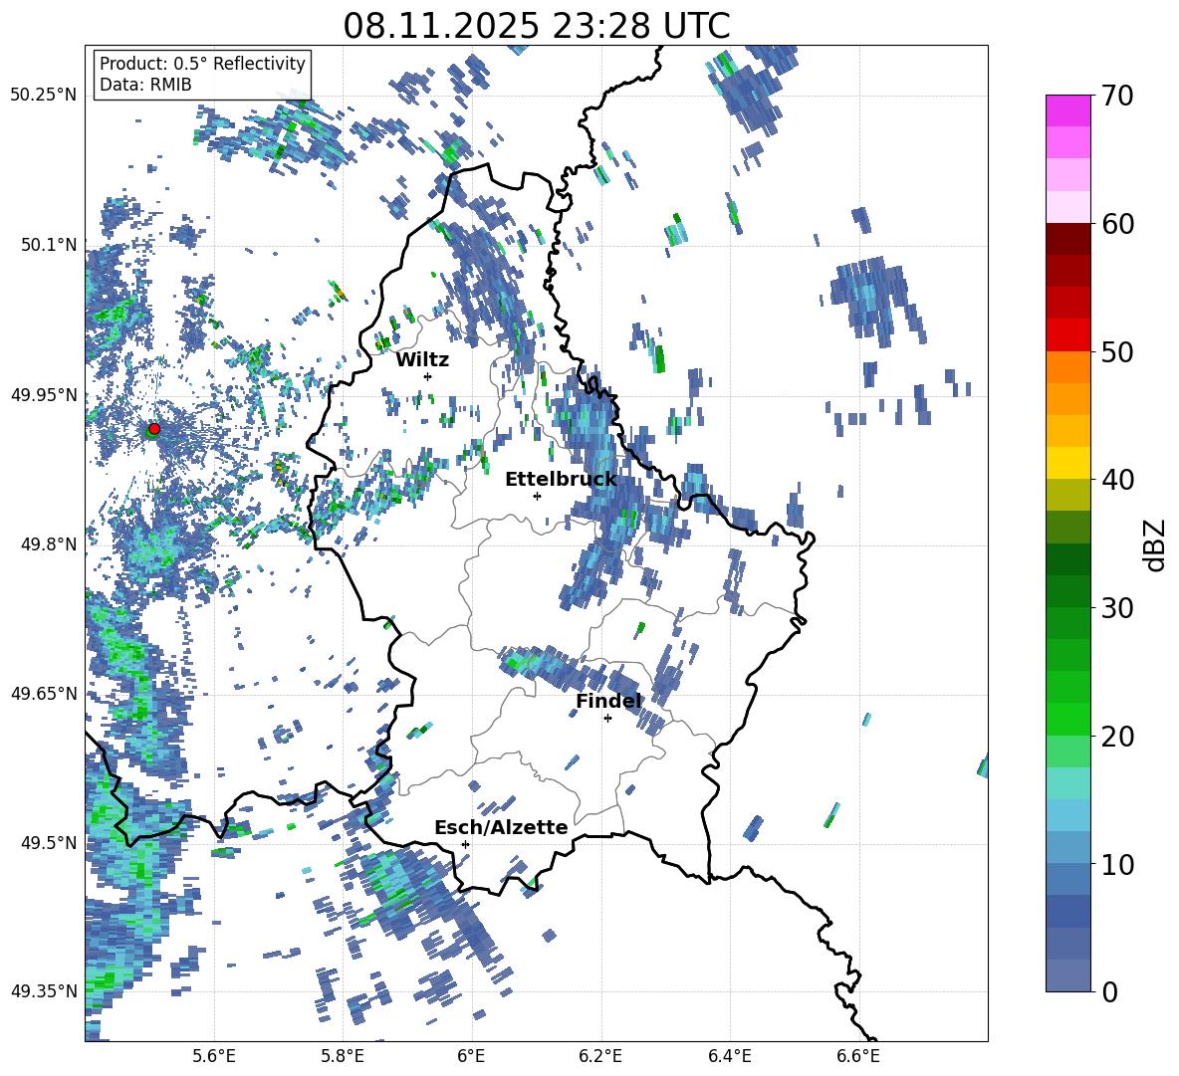The width and height of the screenshot is (1179, 1076).
Task: Click the colorbar tick label 50
Action: [x=1118, y=351]
